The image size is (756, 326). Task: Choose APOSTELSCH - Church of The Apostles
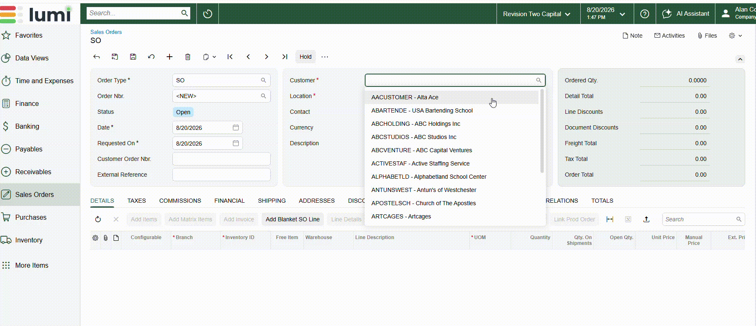451,203
